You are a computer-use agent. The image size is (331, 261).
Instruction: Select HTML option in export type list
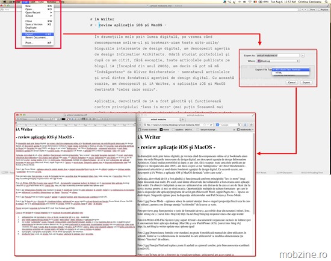pos(291,73)
